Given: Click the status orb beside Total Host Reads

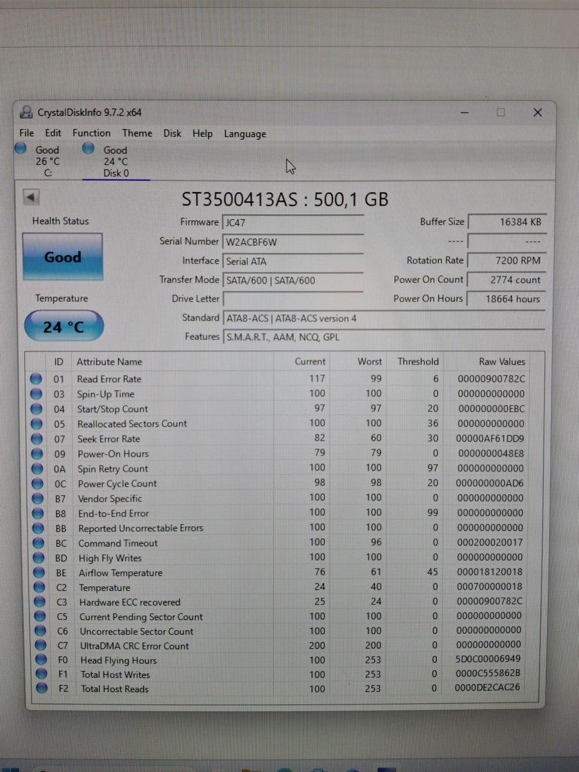Looking at the screenshot, I should 42,688.
